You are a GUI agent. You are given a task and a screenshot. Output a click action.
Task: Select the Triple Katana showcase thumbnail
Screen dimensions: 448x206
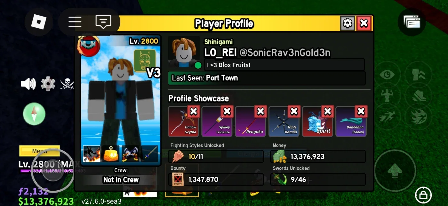(x=284, y=122)
